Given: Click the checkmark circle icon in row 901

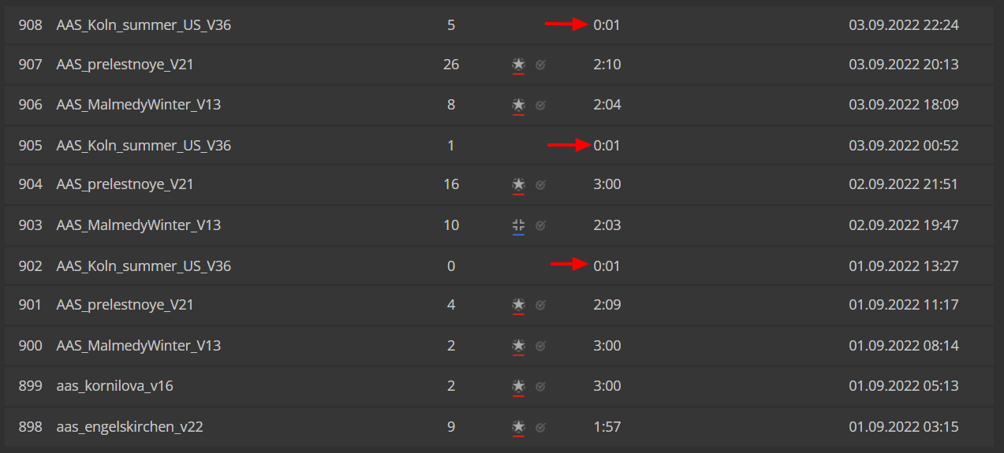Looking at the screenshot, I should [540, 306].
